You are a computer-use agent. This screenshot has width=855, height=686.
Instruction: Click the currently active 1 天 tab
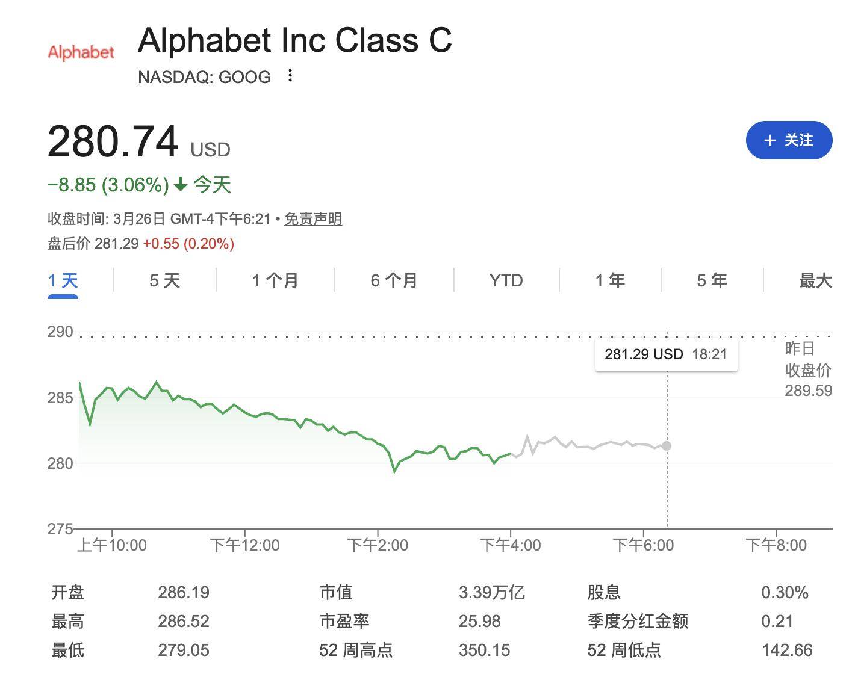[62, 280]
